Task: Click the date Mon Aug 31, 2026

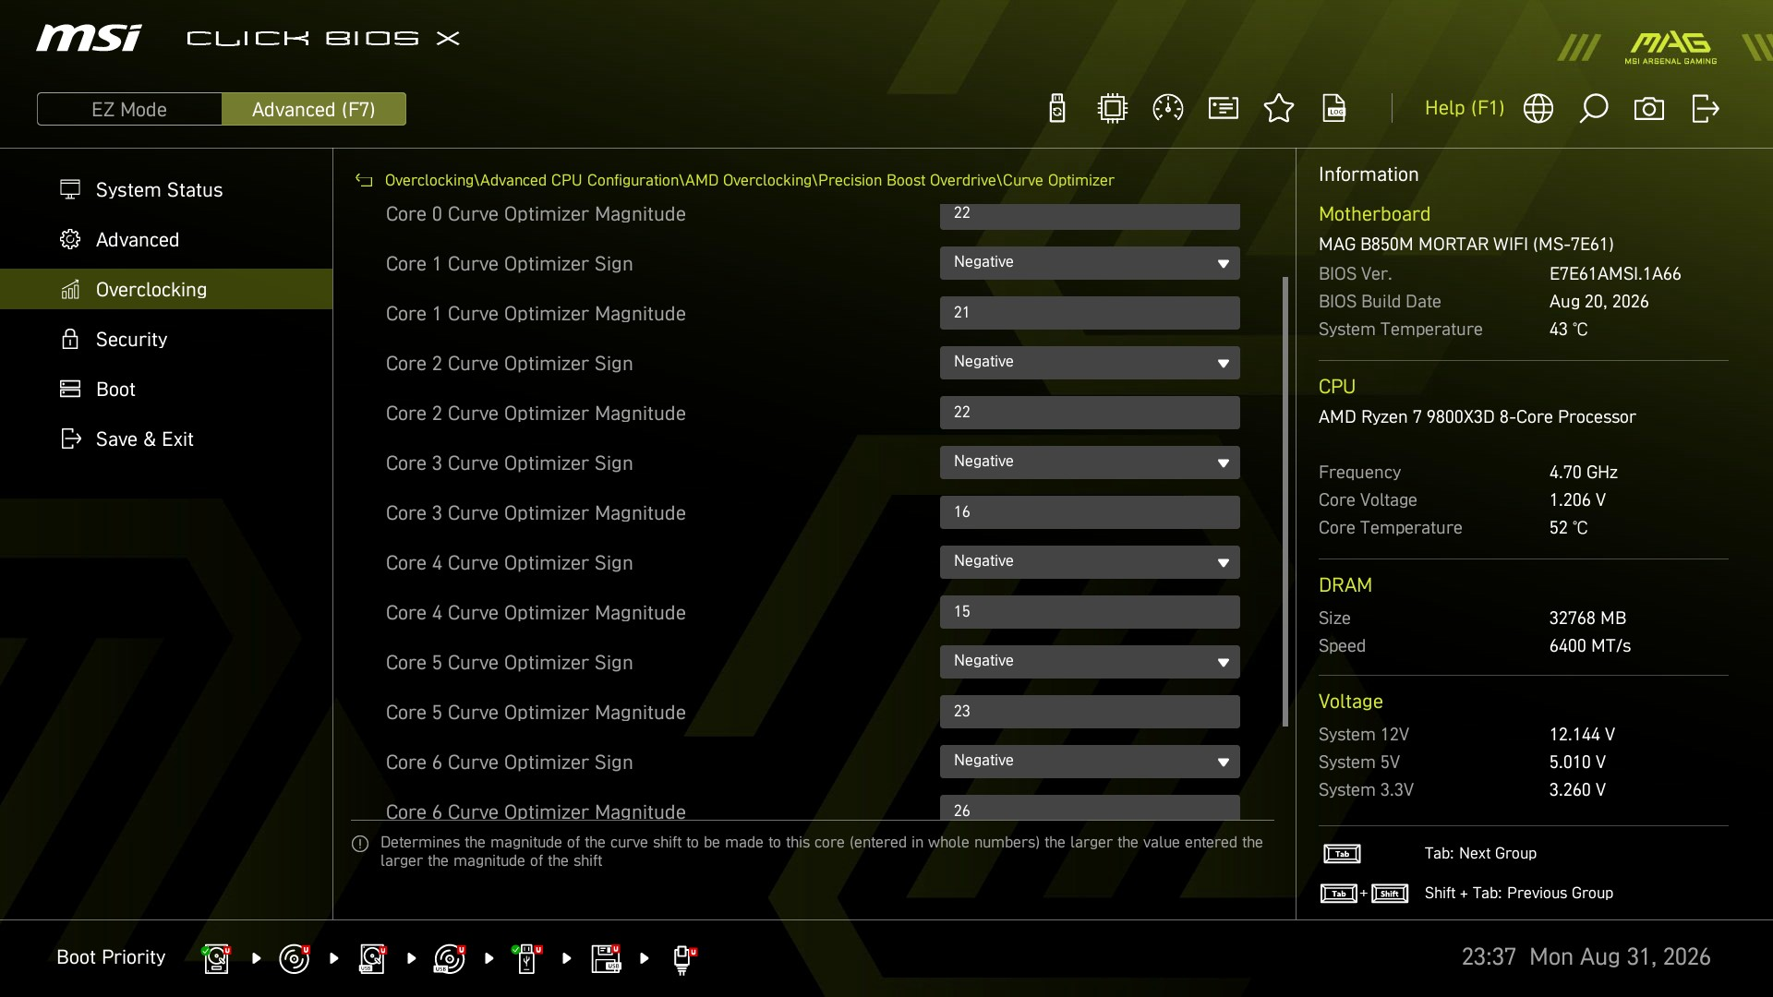Action: point(1620,957)
